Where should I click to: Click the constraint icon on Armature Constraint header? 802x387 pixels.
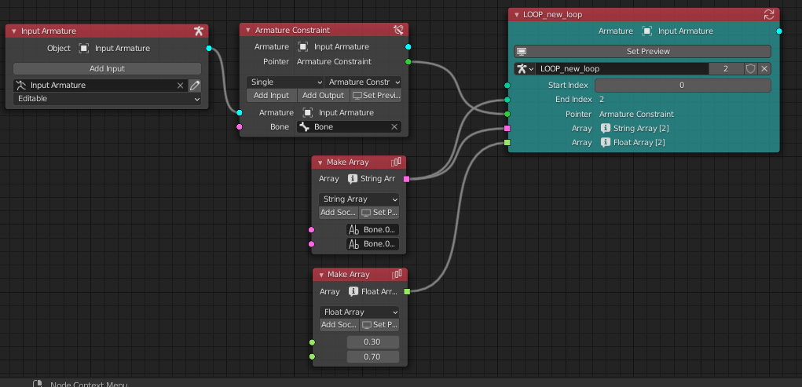tap(399, 30)
